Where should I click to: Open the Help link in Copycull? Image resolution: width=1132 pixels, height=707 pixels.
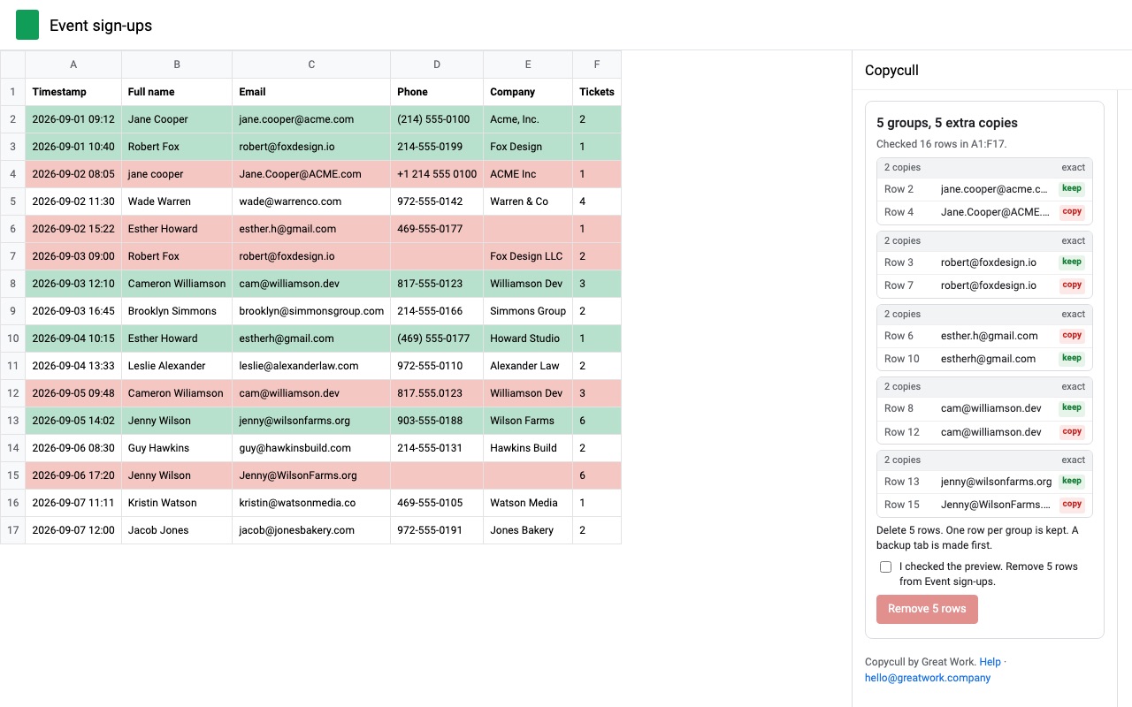pyautogui.click(x=990, y=662)
